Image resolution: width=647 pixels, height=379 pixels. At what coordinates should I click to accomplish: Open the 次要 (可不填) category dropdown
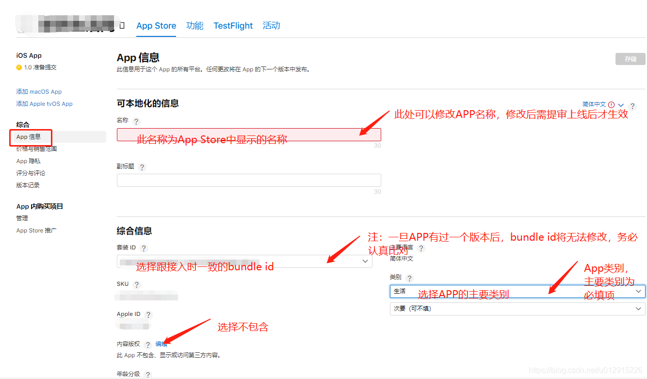point(518,309)
